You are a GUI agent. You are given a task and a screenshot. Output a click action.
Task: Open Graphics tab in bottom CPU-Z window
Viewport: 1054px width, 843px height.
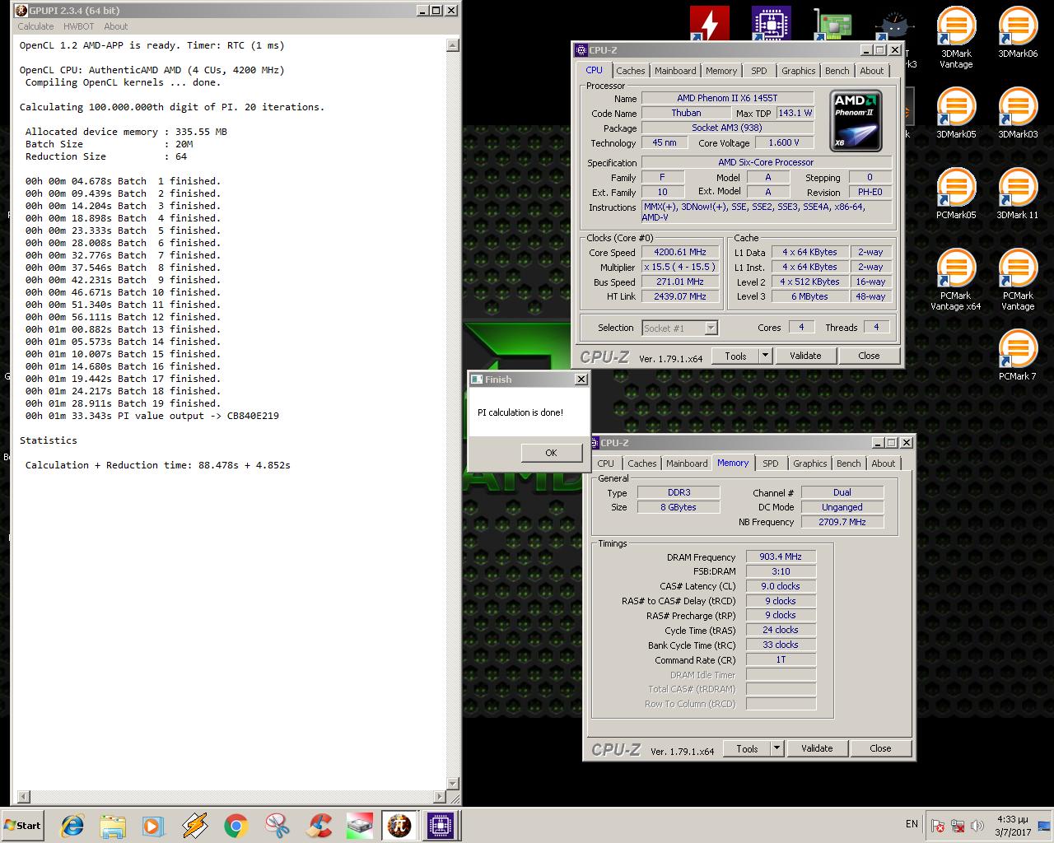pyautogui.click(x=810, y=463)
